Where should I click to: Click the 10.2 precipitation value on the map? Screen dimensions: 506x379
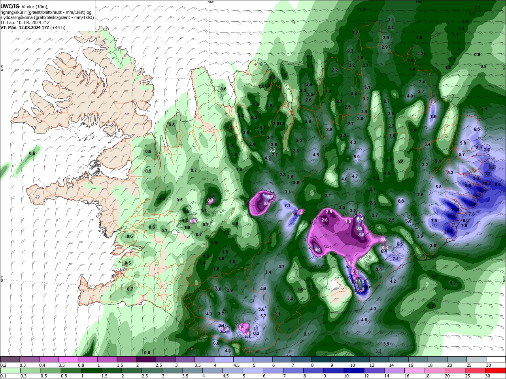click(x=487, y=183)
